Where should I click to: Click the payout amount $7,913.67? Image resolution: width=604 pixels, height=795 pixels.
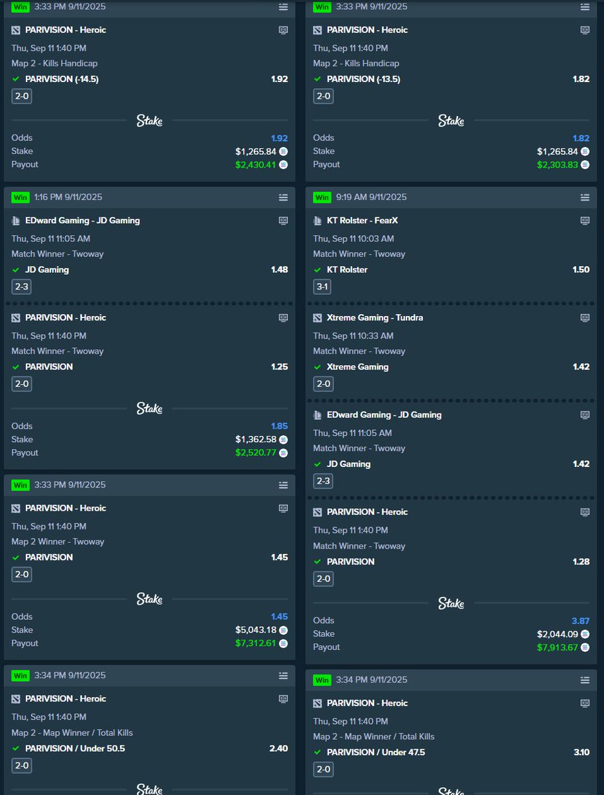tap(558, 647)
